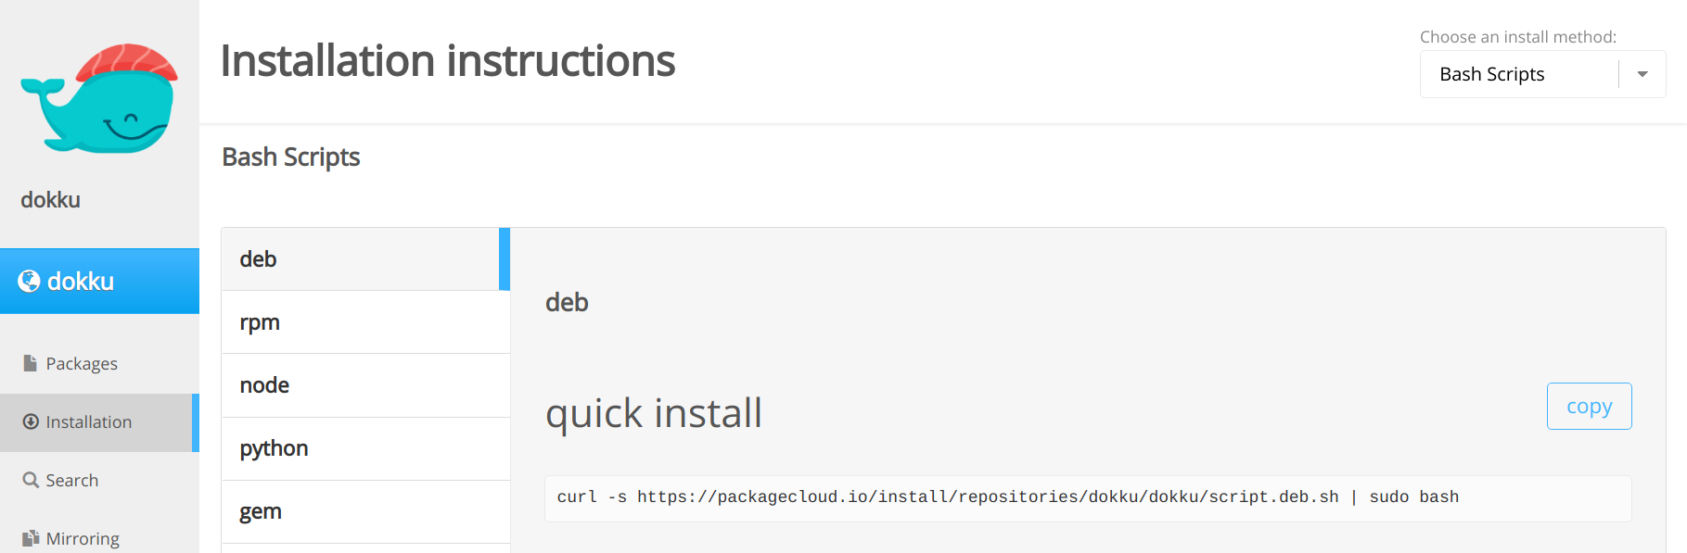The height and width of the screenshot is (553, 1687).
Task: Click the Search magnifier icon
Action: click(31, 480)
